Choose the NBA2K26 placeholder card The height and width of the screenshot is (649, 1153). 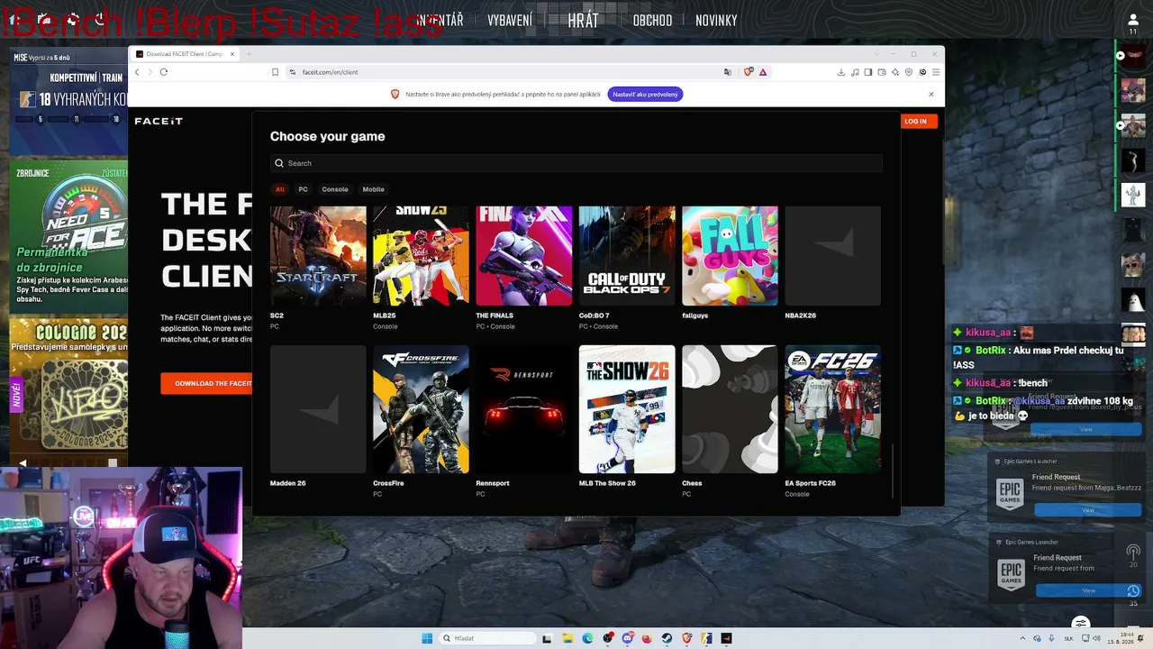tap(832, 256)
